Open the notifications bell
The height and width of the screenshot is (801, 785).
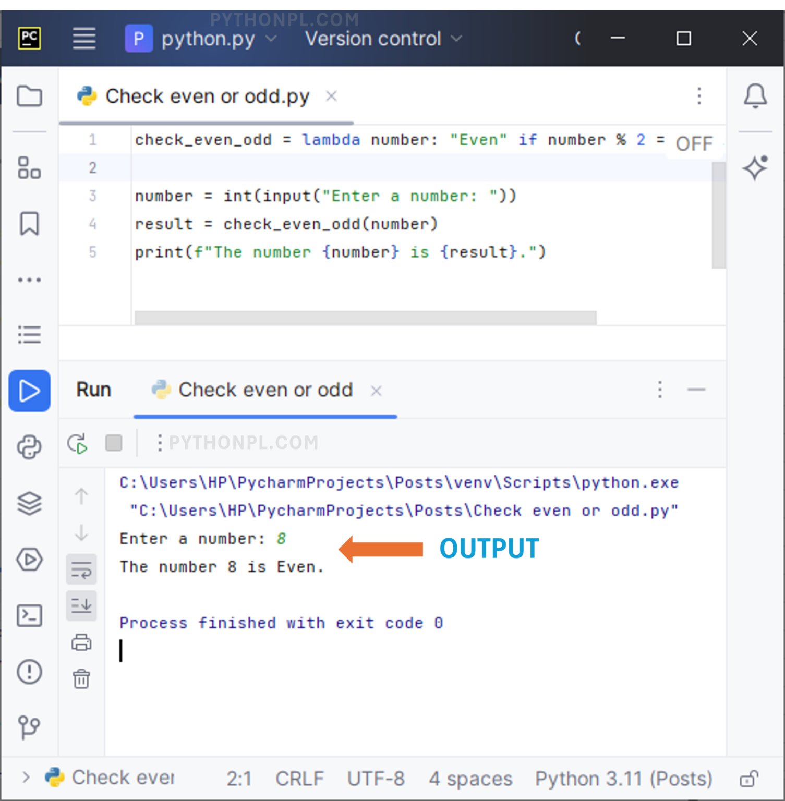tap(755, 96)
